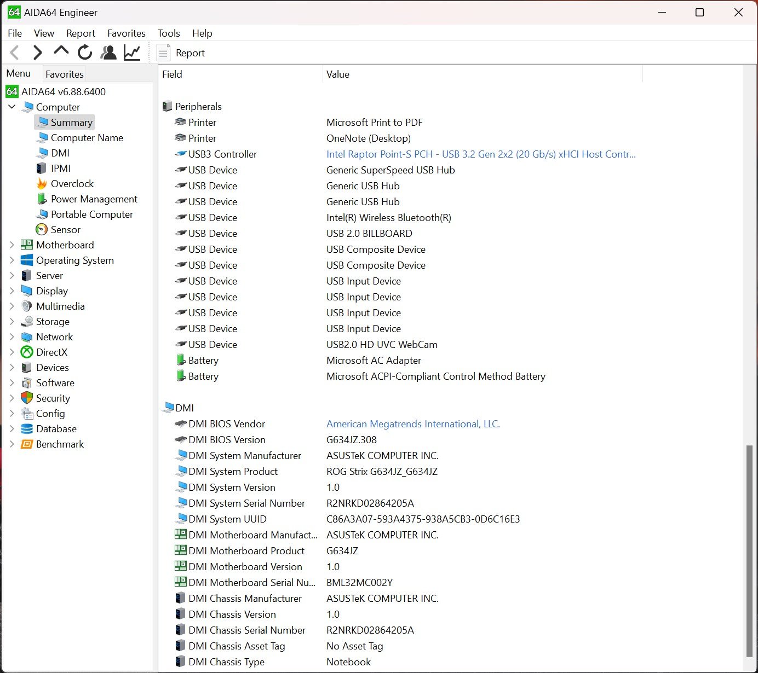The image size is (758, 673).
Task: Click the Microsoft Print to PDF printer icon
Action: [181, 122]
